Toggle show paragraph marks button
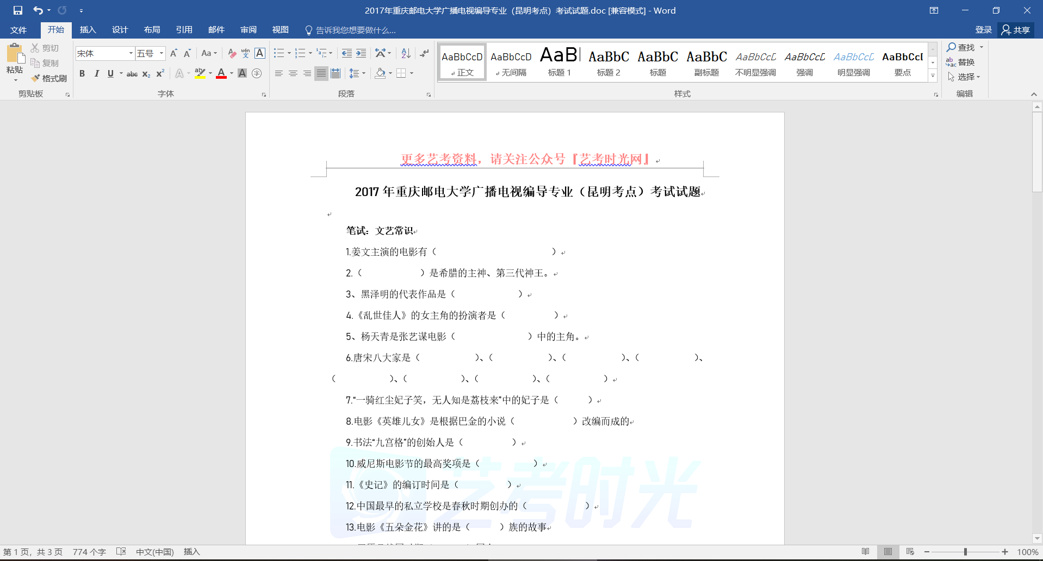 [x=424, y=53]
